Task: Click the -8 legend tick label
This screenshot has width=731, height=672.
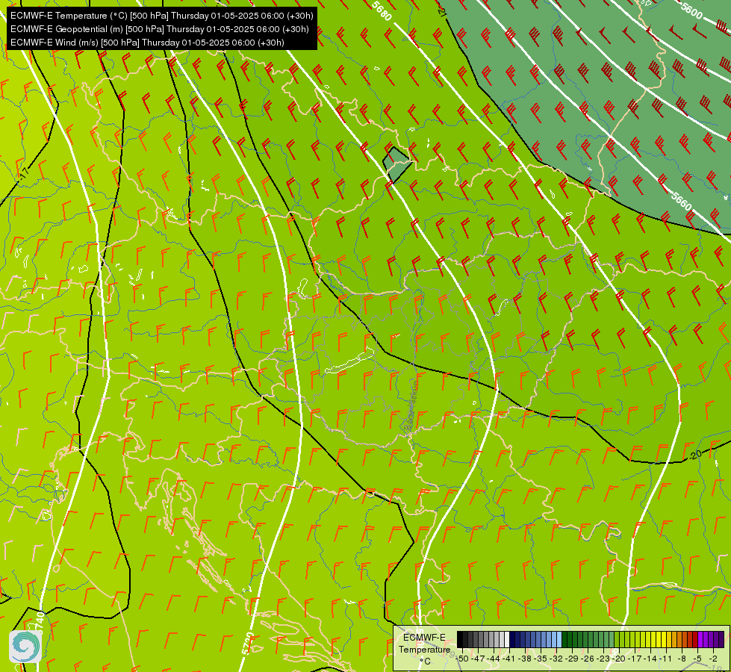Action: pyautogui.click(x=682, y=659)
